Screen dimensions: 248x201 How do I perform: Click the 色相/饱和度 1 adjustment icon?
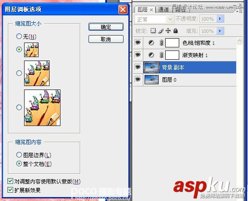click(151, 43)
